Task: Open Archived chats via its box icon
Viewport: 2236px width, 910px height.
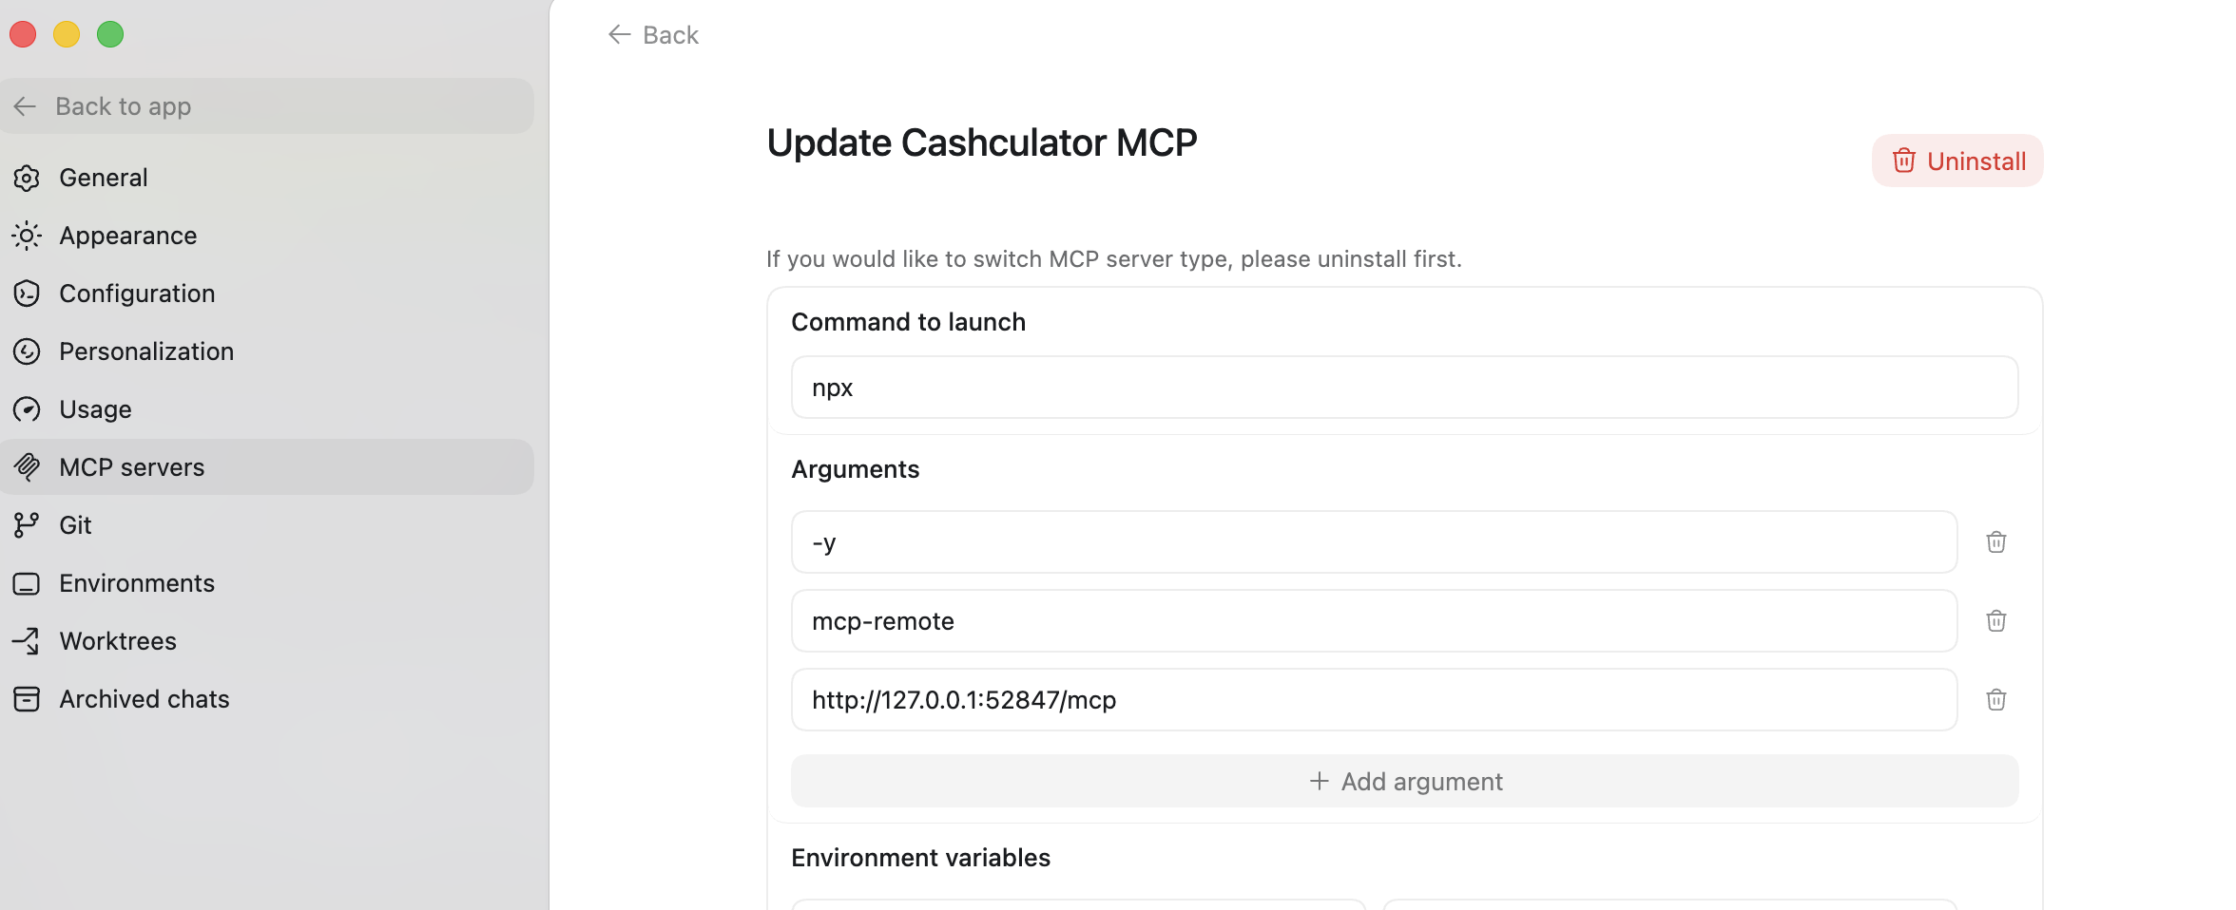Action: [27, 698]
